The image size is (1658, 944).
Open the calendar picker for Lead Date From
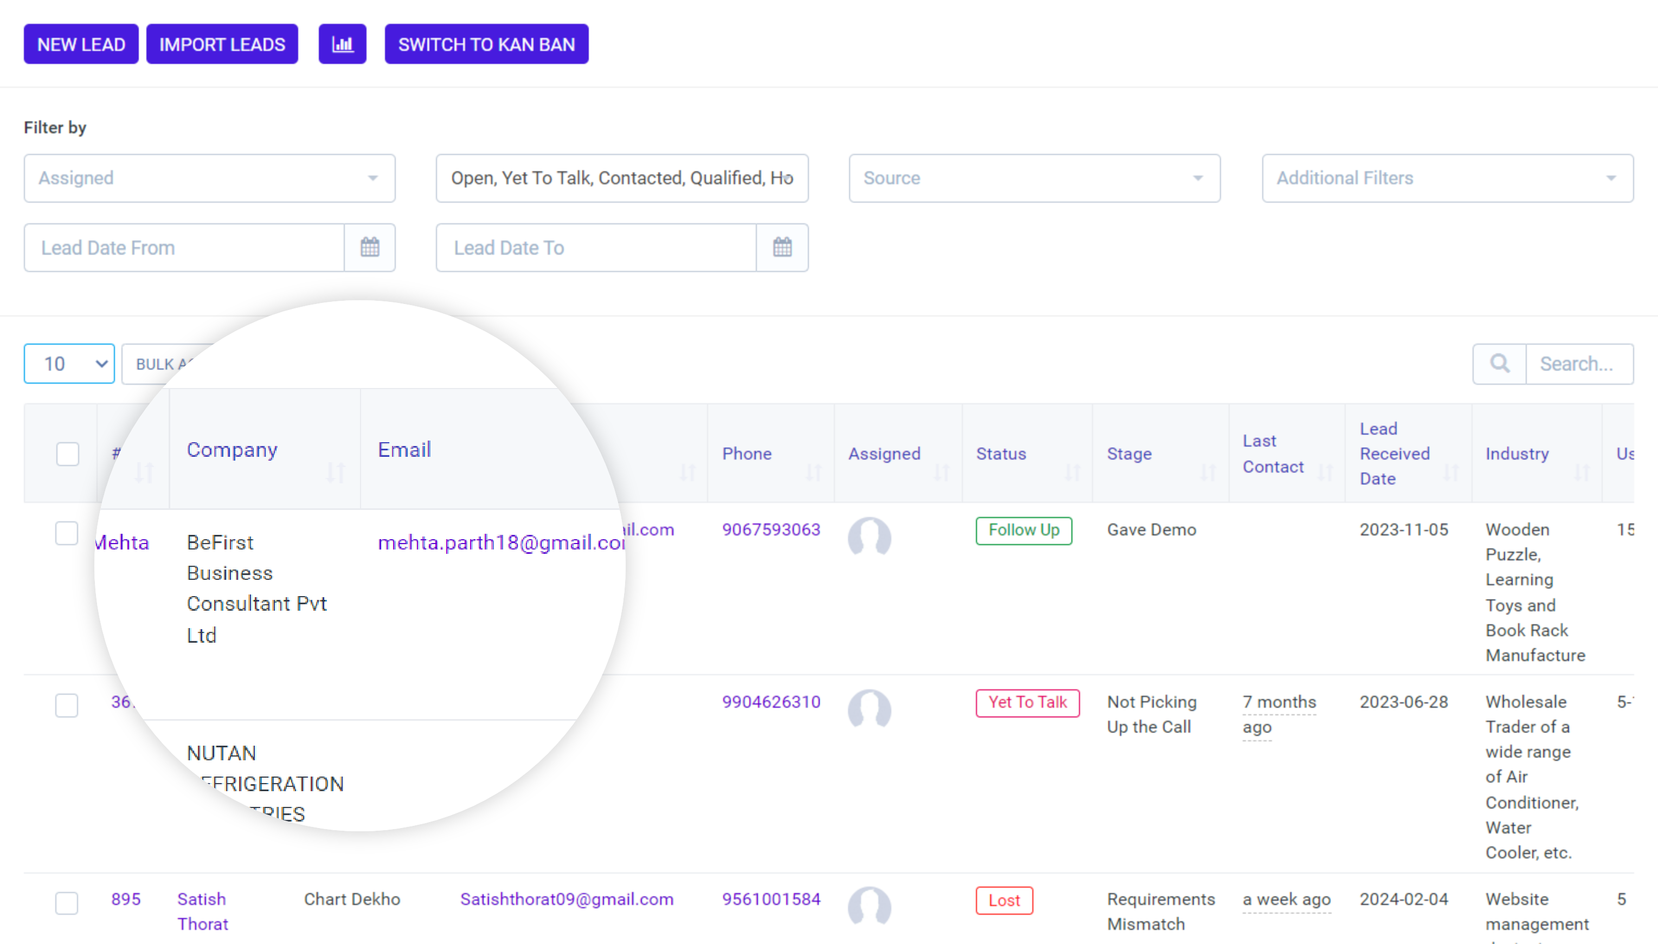point(370,247)
